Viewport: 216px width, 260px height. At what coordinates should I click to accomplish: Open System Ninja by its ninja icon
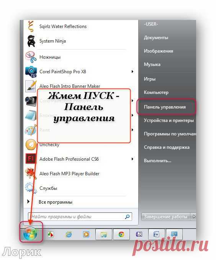click(x=31, y=41)
